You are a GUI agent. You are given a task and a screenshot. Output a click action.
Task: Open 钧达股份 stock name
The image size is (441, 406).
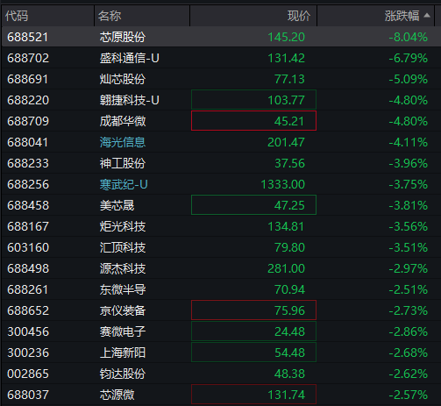[x=123, y=374]
